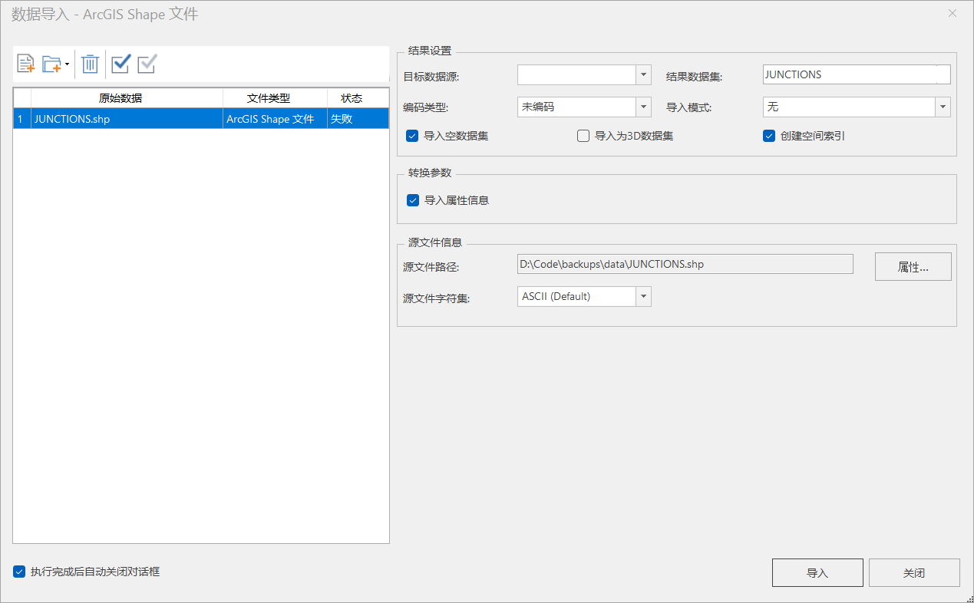Screen dimensions: 974x603
Task: Click the add file icon
Action: [x=25, y=64]
